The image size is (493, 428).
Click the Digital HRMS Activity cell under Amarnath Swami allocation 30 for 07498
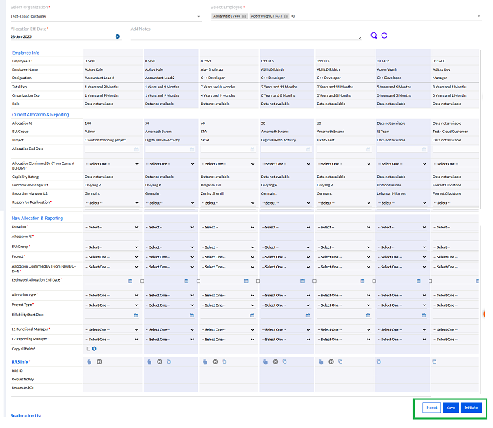pyautogui.click(x=162, y=140)
